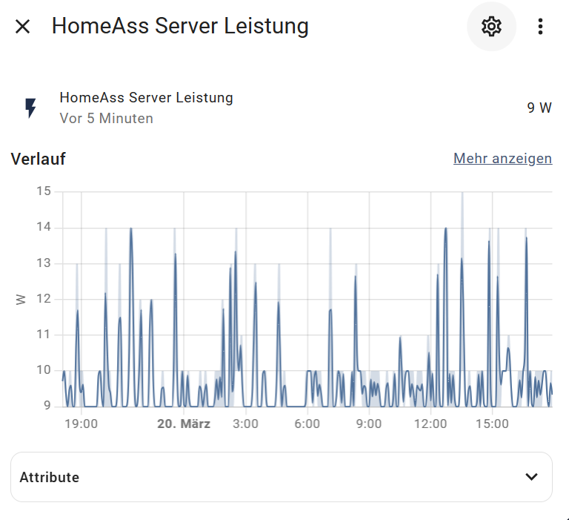The height and width of the screenshot is (520, 569).
Task: Select the 9 W current state value
Action: [539, 108]
